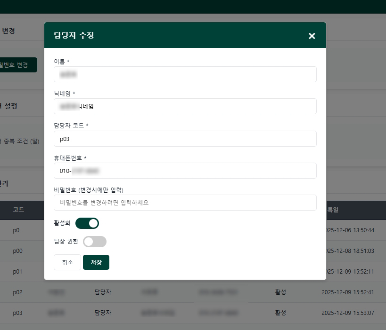Click the 저장 button to save
386x330 pixels.
[x=96, y=262]
